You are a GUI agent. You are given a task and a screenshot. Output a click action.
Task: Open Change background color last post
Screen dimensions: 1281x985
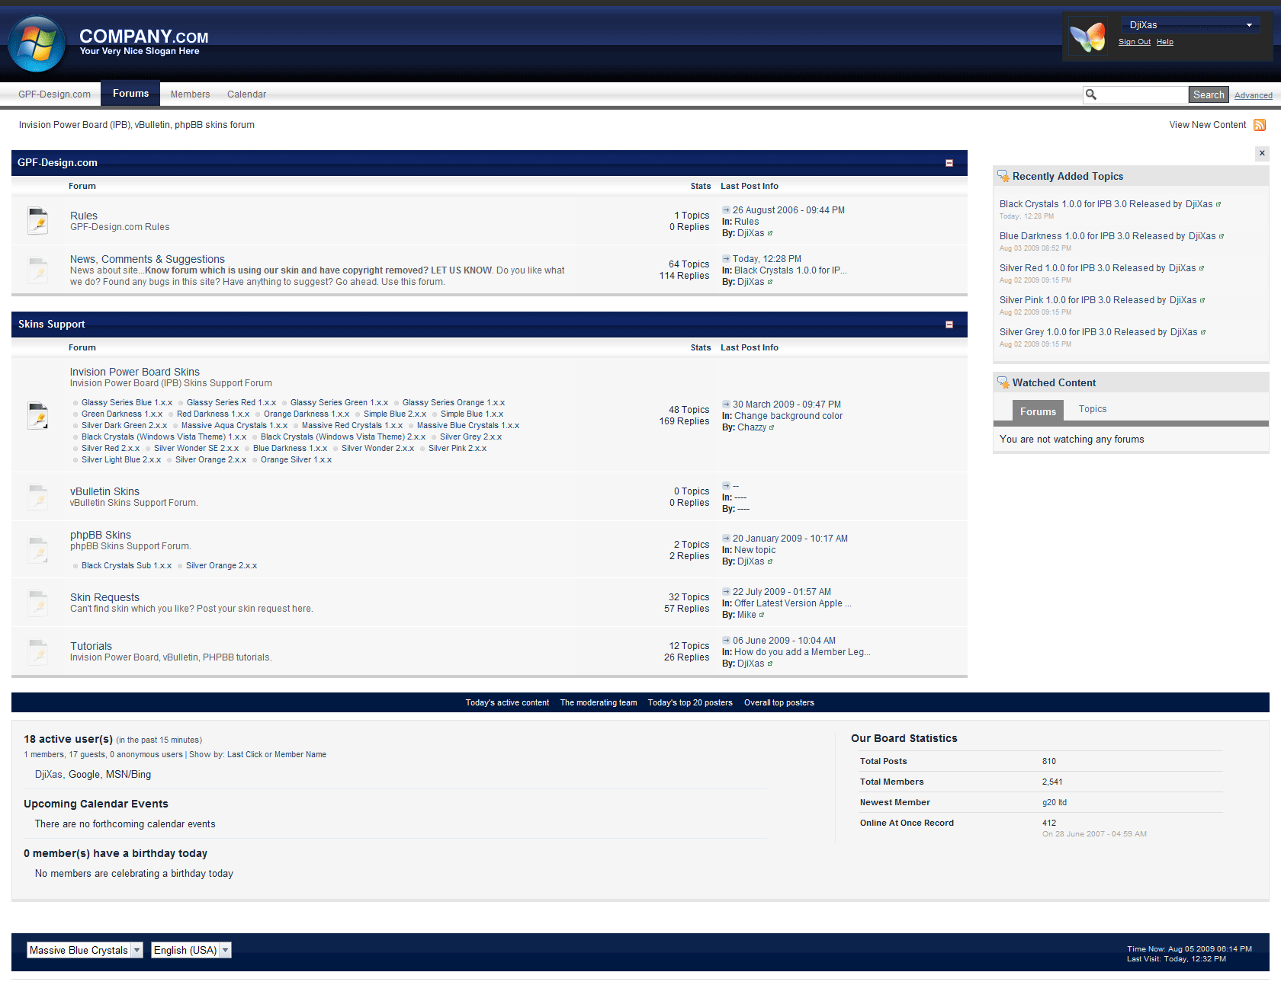pyautogui.click(x=788, y=416)
